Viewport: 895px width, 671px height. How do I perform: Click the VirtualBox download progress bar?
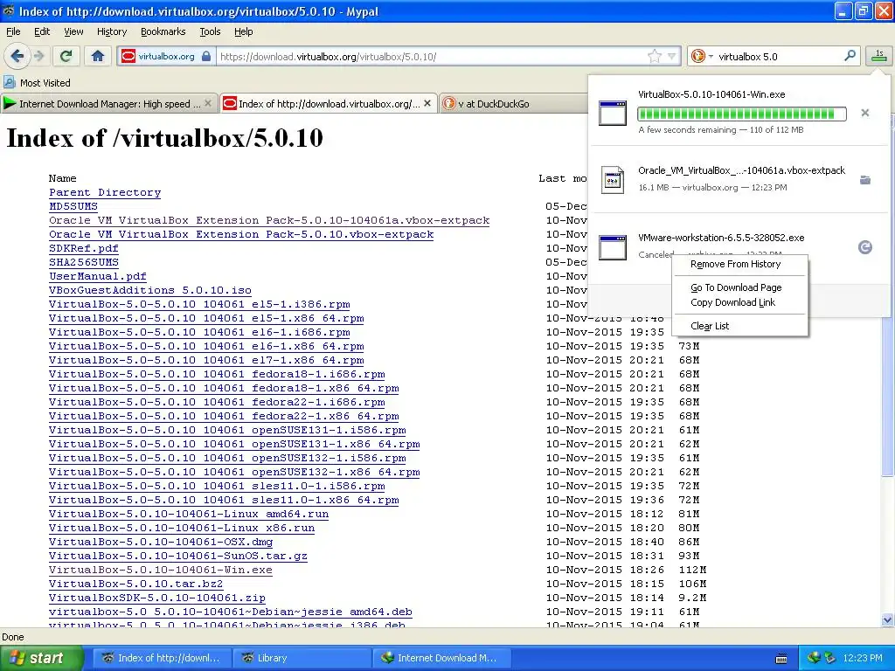coord(741,114)
